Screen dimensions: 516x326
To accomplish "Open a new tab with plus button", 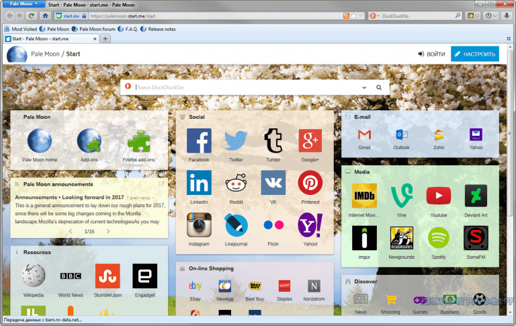I will pyautogui.click(x=105, y=39).
